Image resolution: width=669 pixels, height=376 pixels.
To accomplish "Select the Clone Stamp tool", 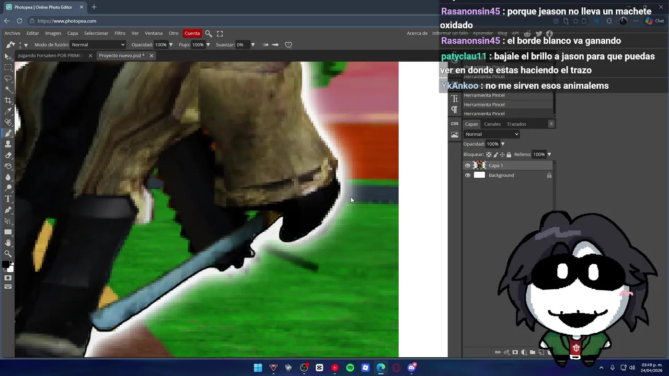I will [x=8, y=144].
